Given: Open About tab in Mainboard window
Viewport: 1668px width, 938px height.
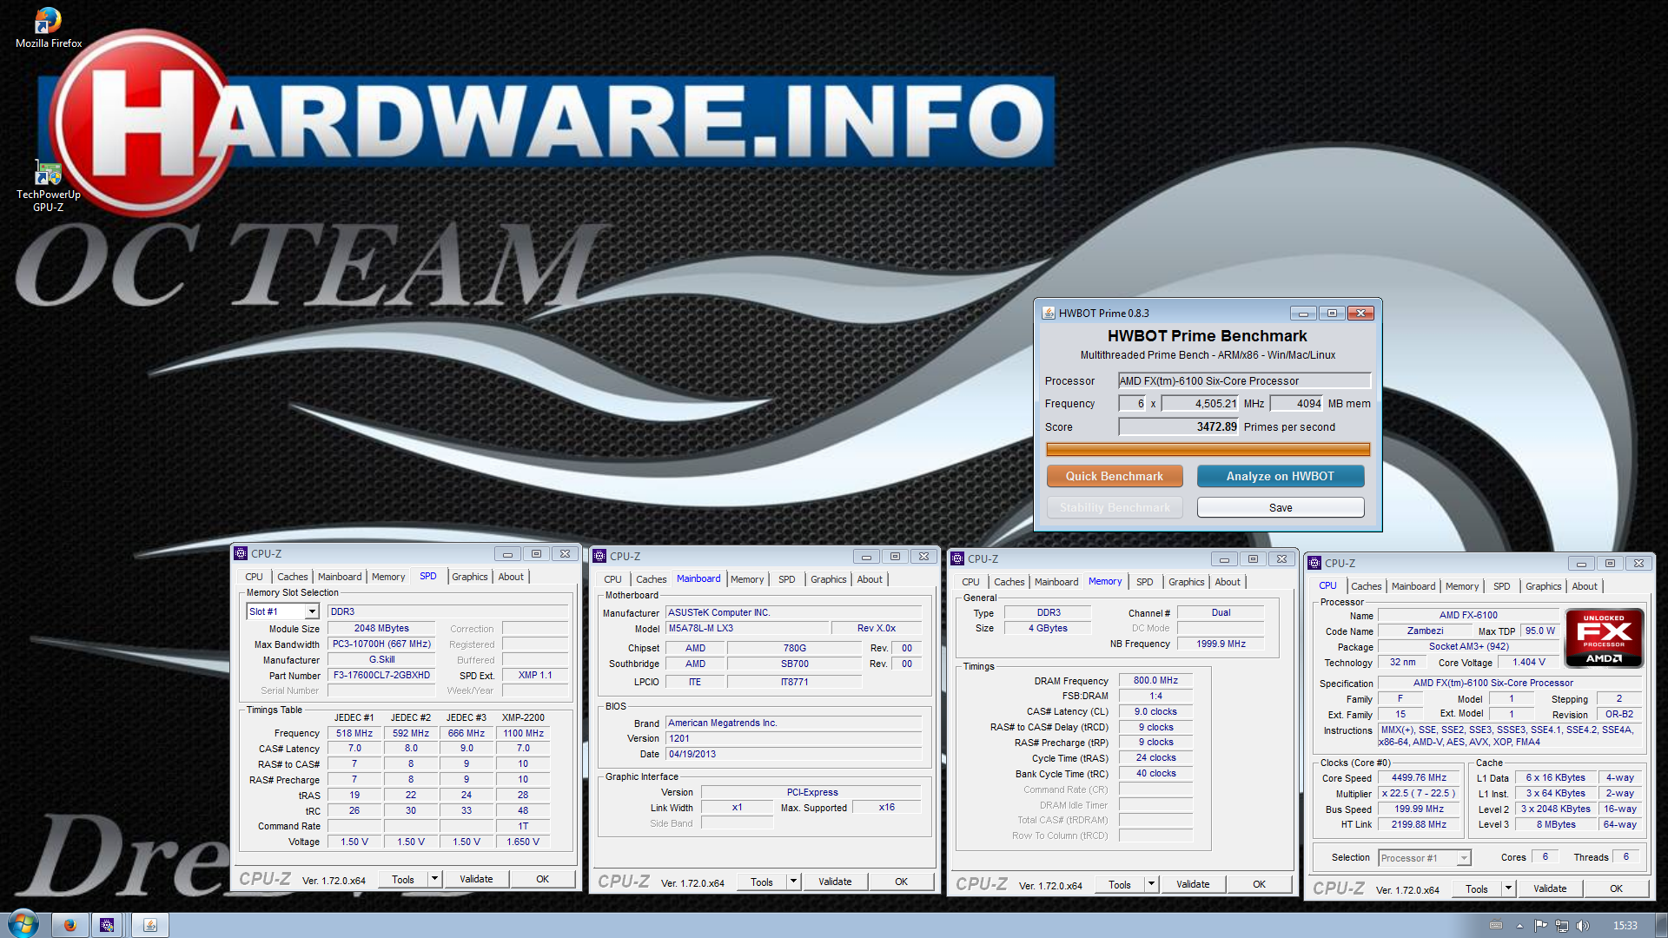Looking at the screenshot, I should [870, 579].
